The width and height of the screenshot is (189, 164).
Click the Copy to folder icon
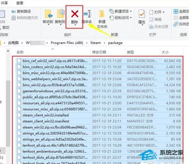point(61,14)
